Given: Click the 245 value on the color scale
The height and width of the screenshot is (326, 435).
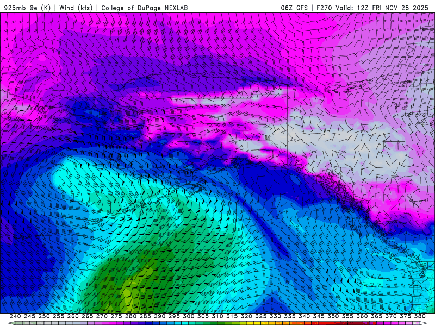Looking at the screenshot, I should [29, 316].
